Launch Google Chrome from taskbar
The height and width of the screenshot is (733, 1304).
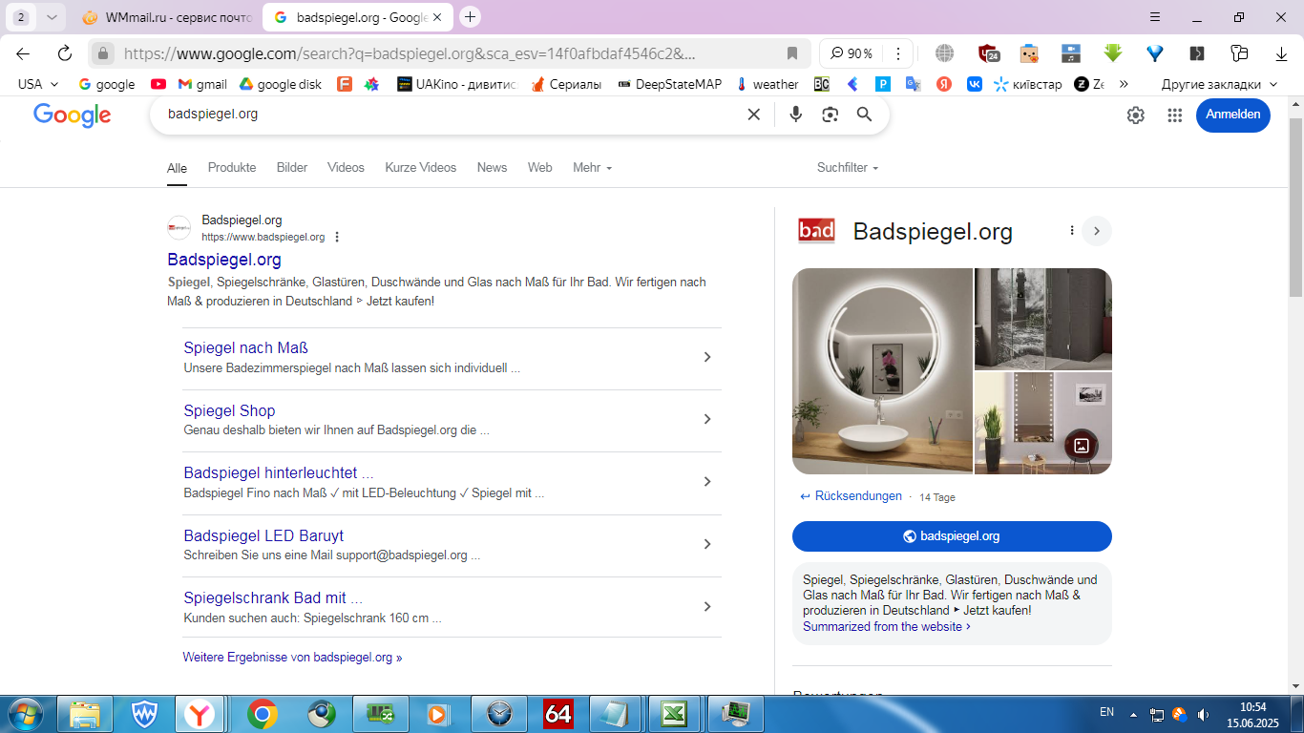tap(263, 714)
